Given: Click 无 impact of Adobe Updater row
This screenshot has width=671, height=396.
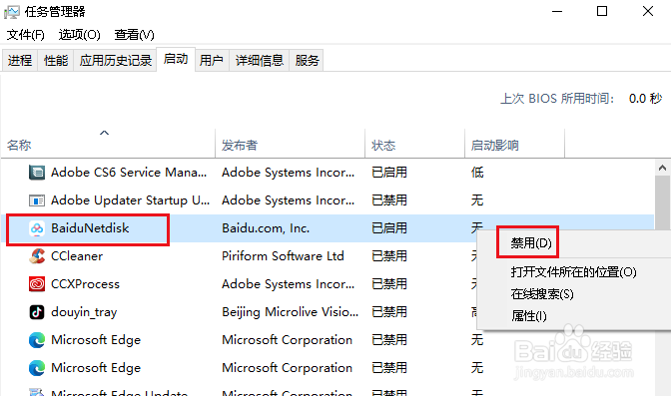Looking at the screenshot, I should [x=477, y=200].
